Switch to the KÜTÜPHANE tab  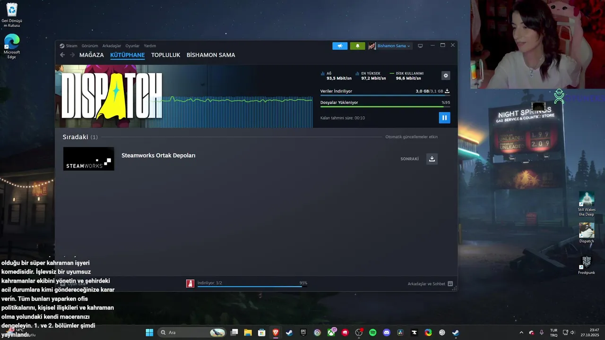128,55
